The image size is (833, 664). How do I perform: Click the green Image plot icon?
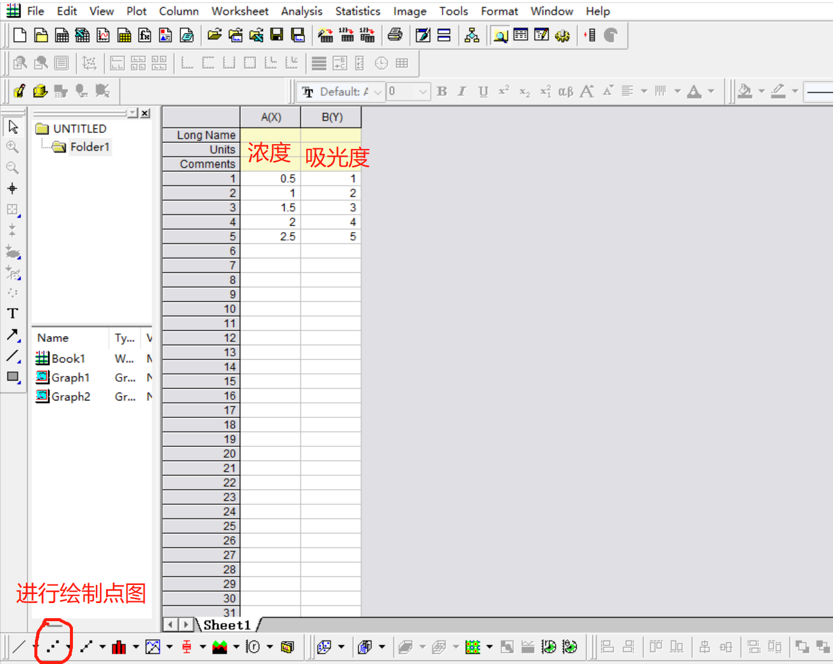(x=473, y=647)
